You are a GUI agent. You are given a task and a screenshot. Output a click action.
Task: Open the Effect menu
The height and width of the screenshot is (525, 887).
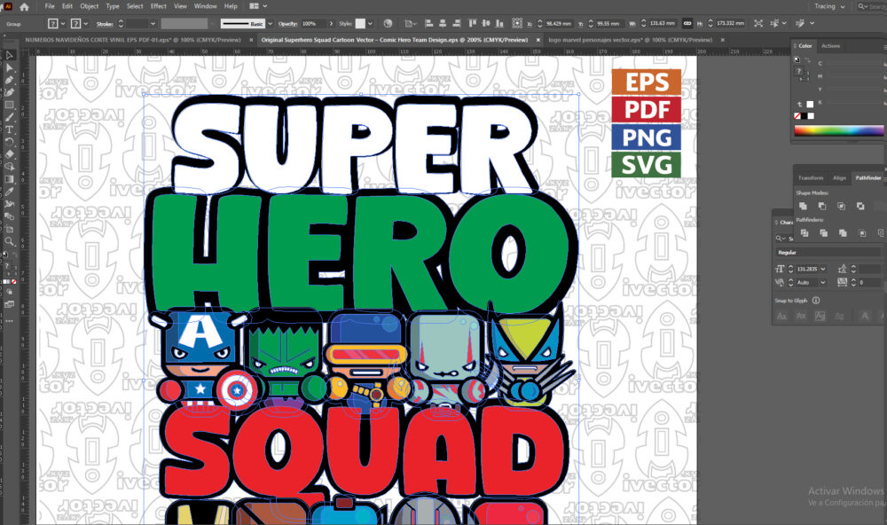pos(159,6)
